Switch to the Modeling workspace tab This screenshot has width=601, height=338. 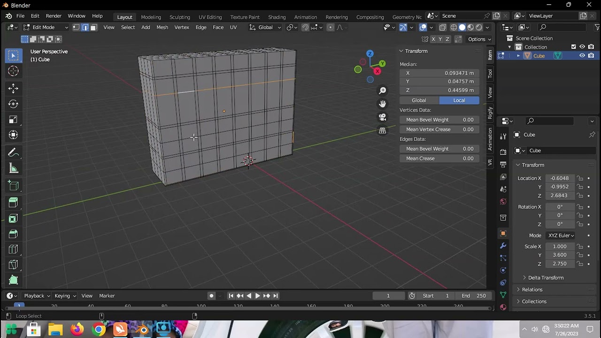point(151,17)
